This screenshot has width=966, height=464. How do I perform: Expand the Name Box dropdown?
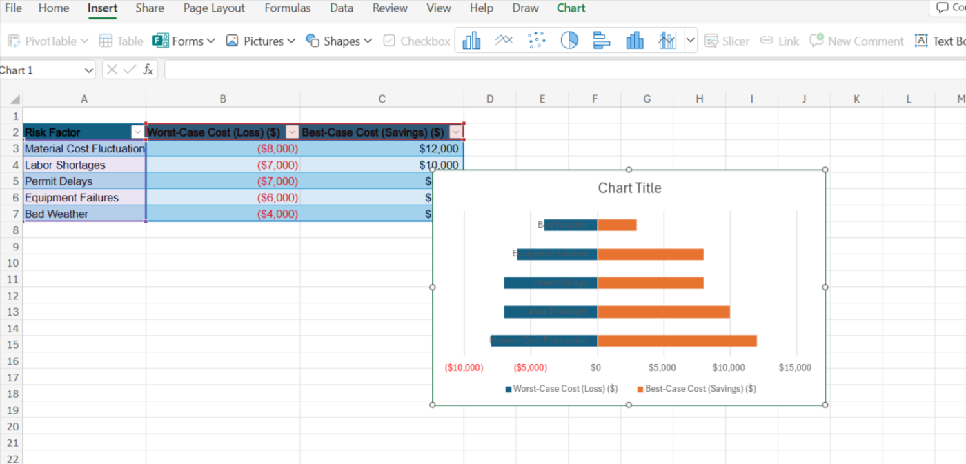(88, 70)
